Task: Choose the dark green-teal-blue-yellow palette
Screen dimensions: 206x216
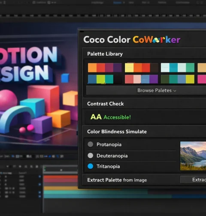Action: [178, 79]
